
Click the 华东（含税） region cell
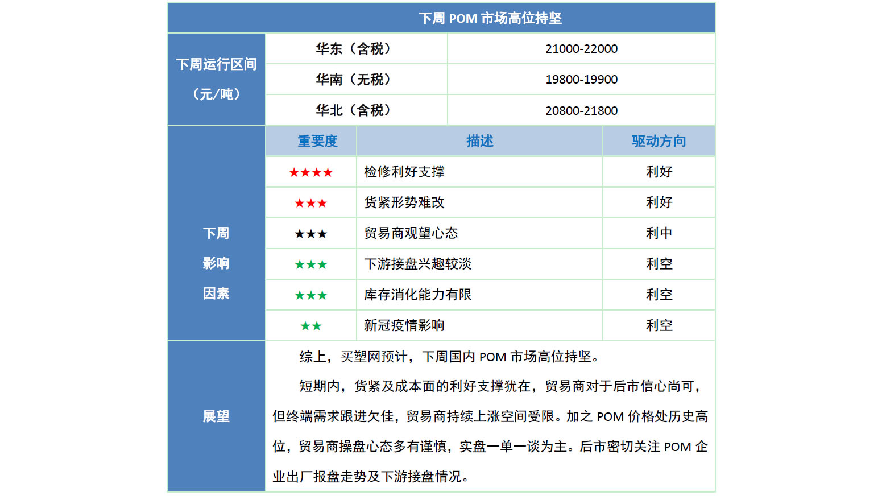[356, 49]
